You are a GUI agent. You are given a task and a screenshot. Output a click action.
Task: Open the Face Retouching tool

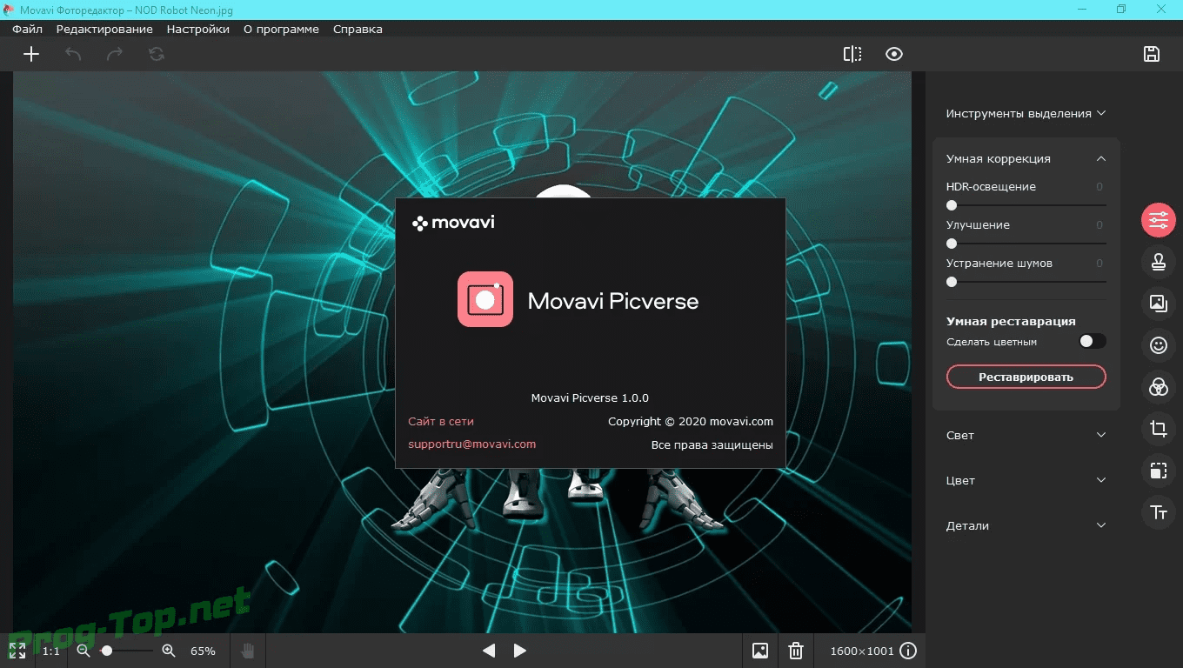(x=1158, y=344)
